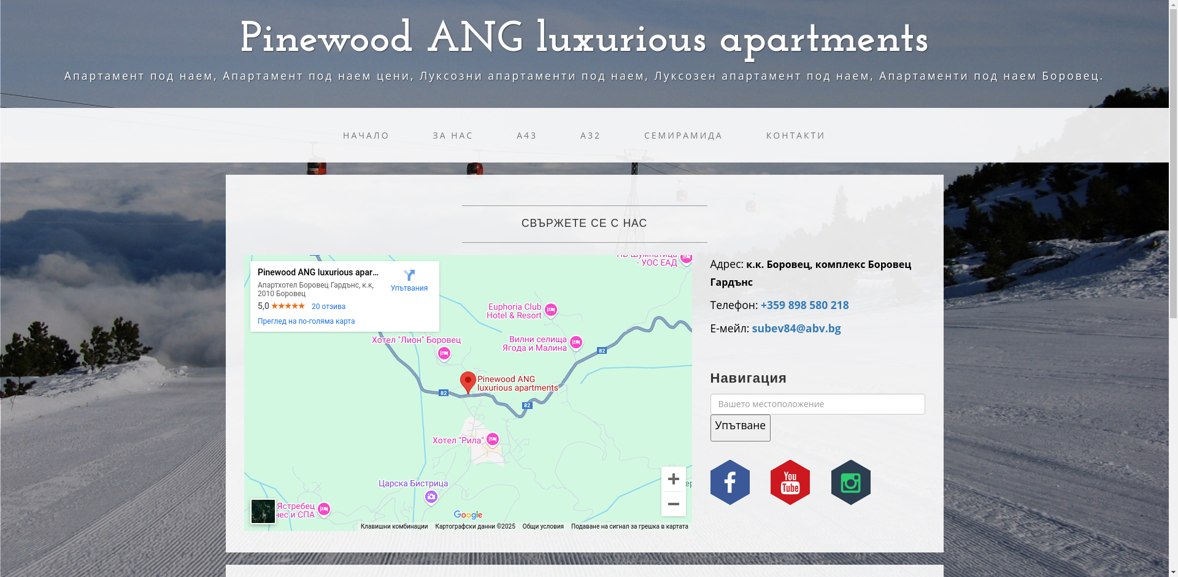Call +359 898 580 218 via phone link

tap(804, 305)
